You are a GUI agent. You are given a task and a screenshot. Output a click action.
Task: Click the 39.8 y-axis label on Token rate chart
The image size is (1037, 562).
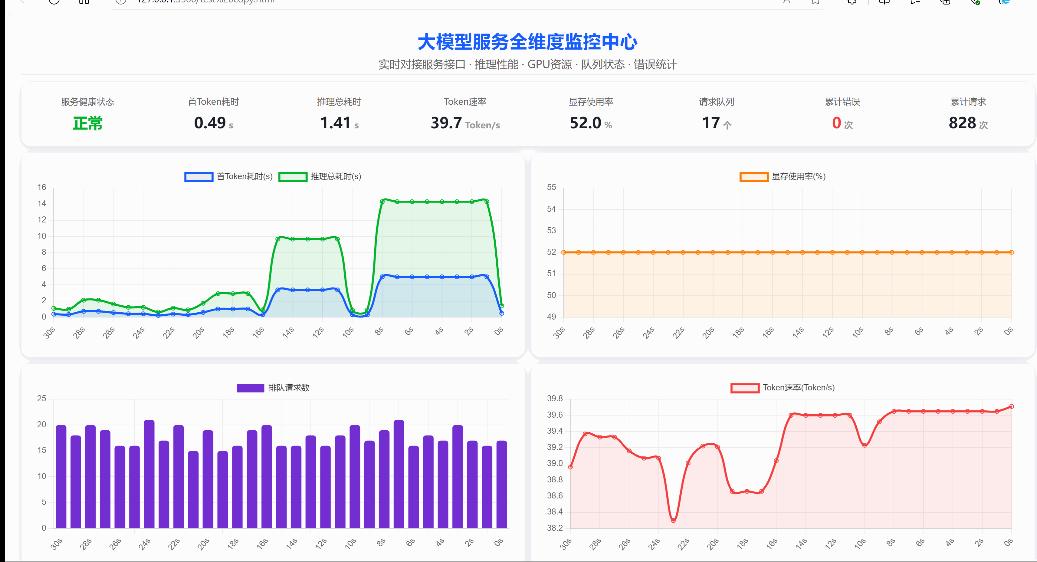(555, 399)
